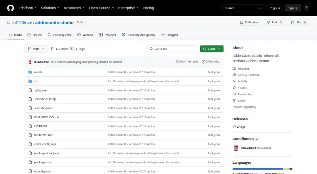Viewport: 317px width, 174px height.
Task: Click the magnifier icon in Go to file
Action: point(151,49)
